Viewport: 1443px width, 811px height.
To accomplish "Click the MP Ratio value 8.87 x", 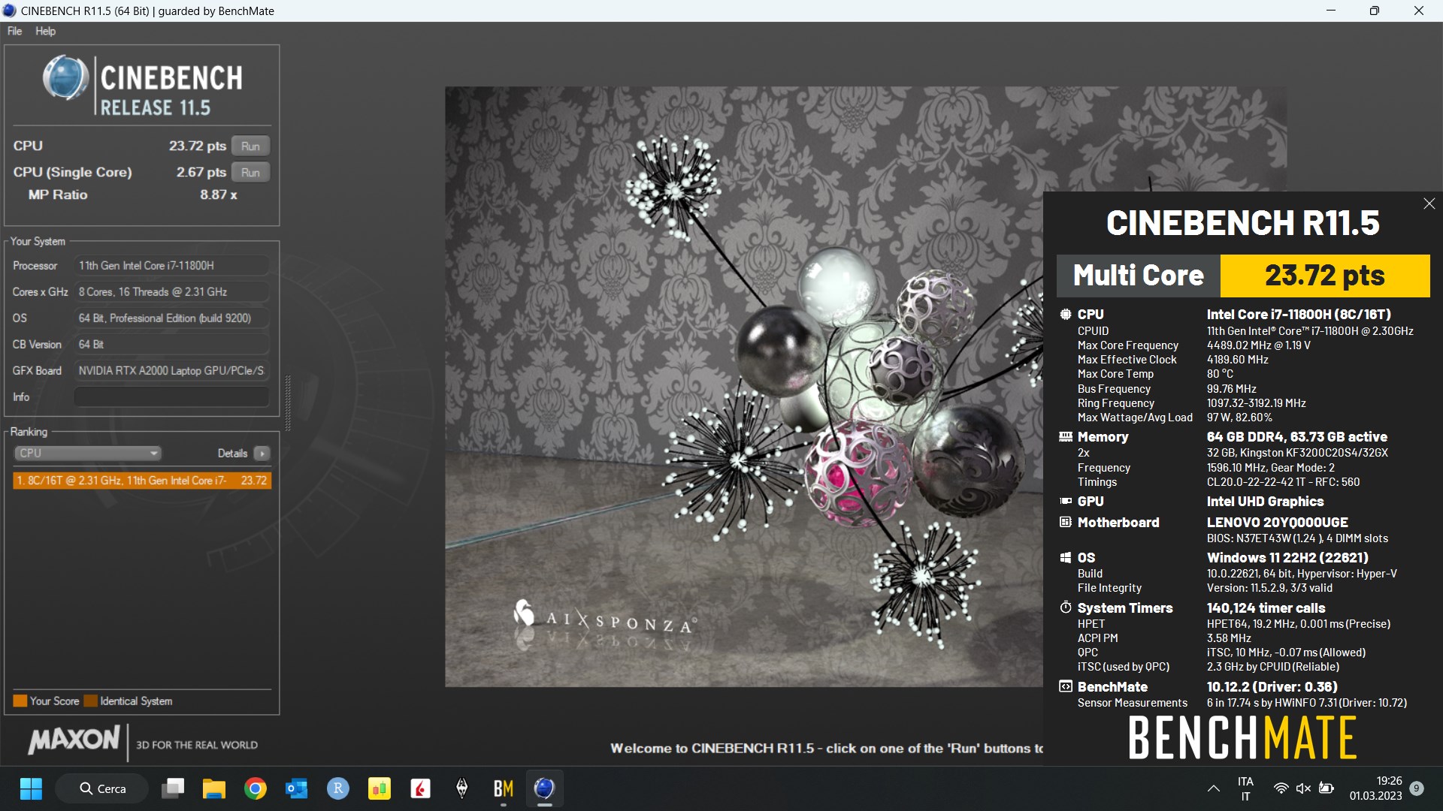I will click(219, 194).
